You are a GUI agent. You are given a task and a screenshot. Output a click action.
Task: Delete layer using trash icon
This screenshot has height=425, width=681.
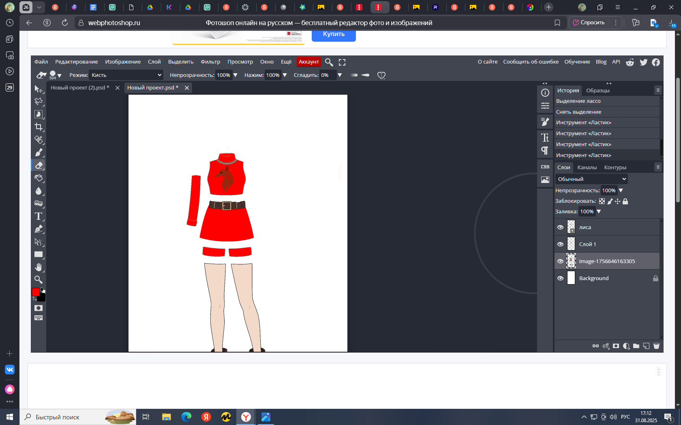click(656, 346)
